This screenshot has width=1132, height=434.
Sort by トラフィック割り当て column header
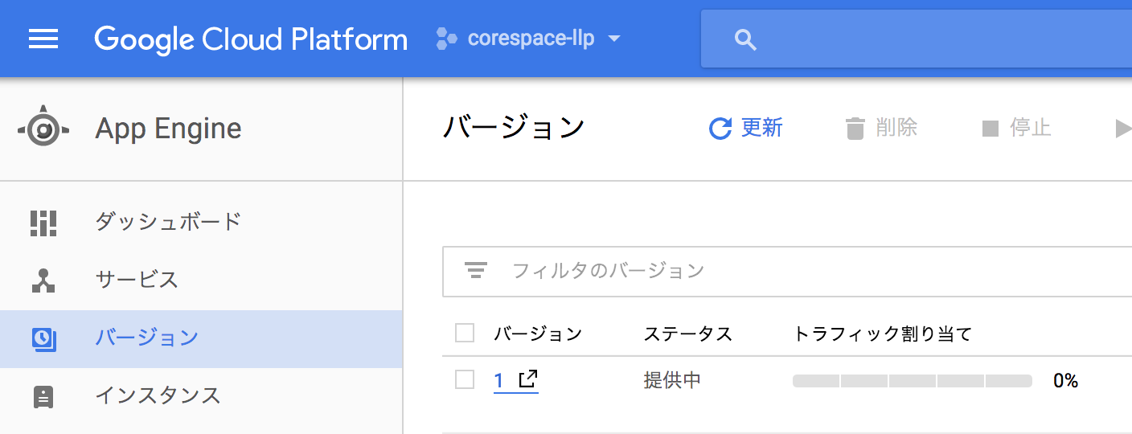click(883, 334)
